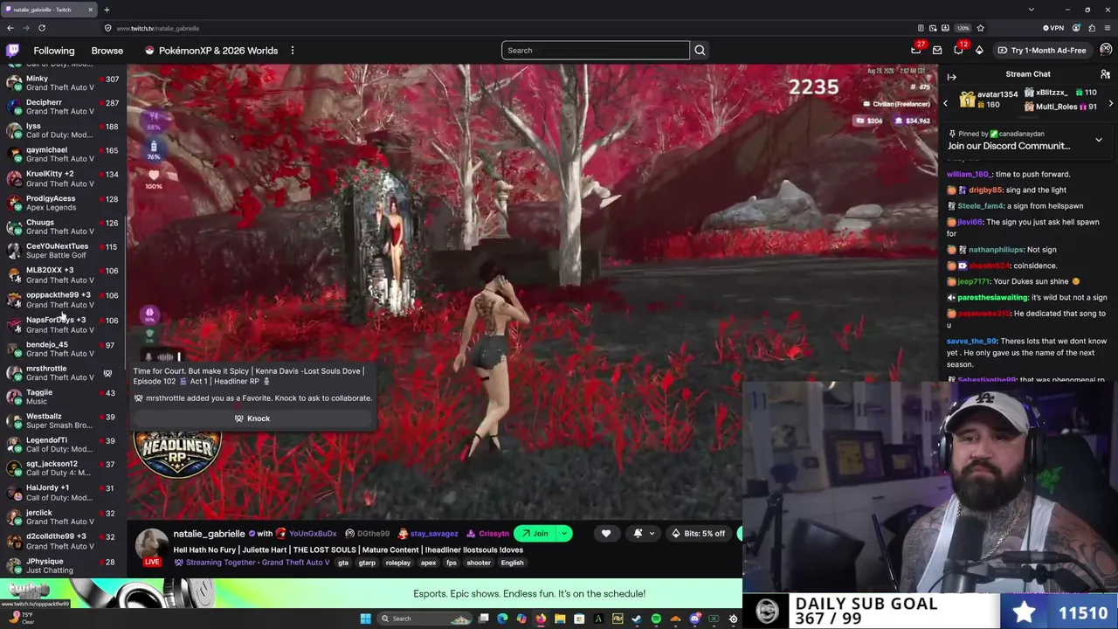Open File Explorer from the taskbar
The height and width of the screenshot is (629, 1118).
[560, 619]
